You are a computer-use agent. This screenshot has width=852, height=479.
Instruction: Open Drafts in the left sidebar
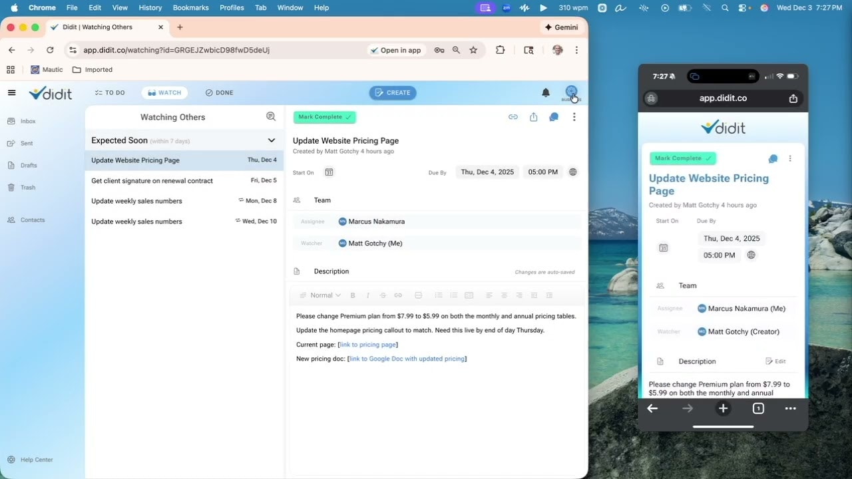pos(22,165)
